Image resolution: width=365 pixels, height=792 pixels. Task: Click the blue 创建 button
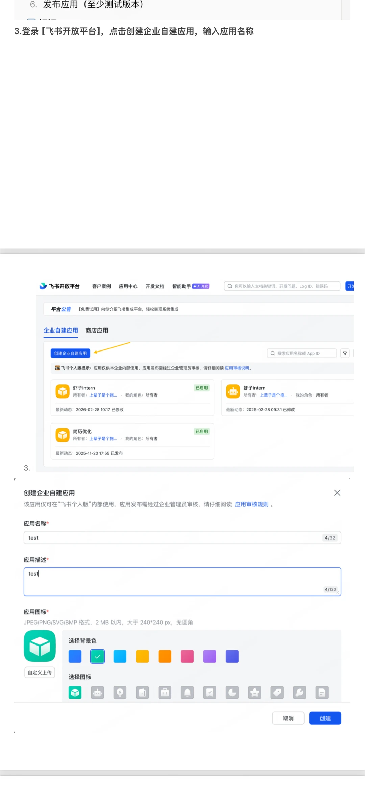pos(325,718)
